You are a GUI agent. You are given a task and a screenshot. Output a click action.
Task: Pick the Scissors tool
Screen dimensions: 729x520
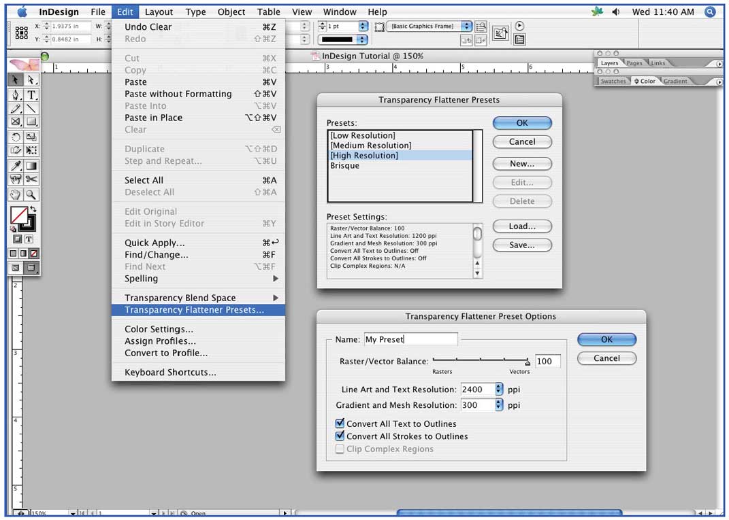click(31, 179)
